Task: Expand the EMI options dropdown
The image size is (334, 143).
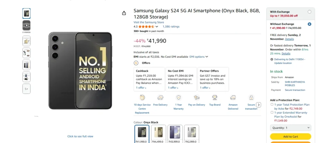Action: [199, 57]
